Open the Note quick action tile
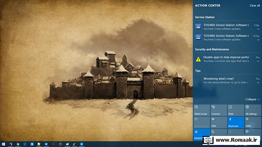Screen dimensions: 262x147 236,110
